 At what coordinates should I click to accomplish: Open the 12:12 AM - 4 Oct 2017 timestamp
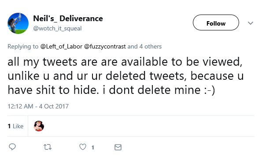[38, 106]
